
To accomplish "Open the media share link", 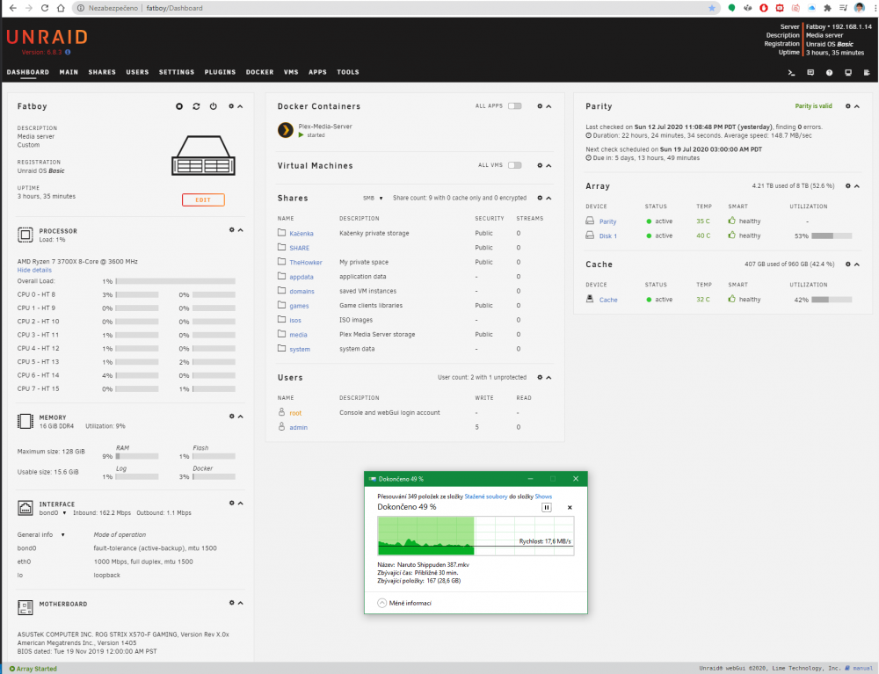I will coord(298,335).
